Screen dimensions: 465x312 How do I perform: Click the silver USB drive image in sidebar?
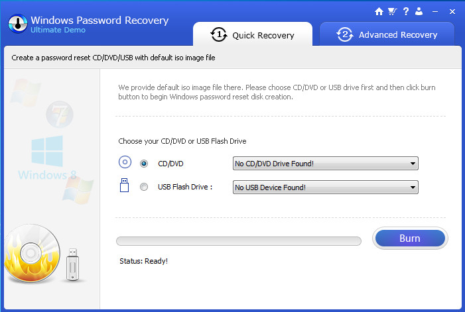[73, 264]
